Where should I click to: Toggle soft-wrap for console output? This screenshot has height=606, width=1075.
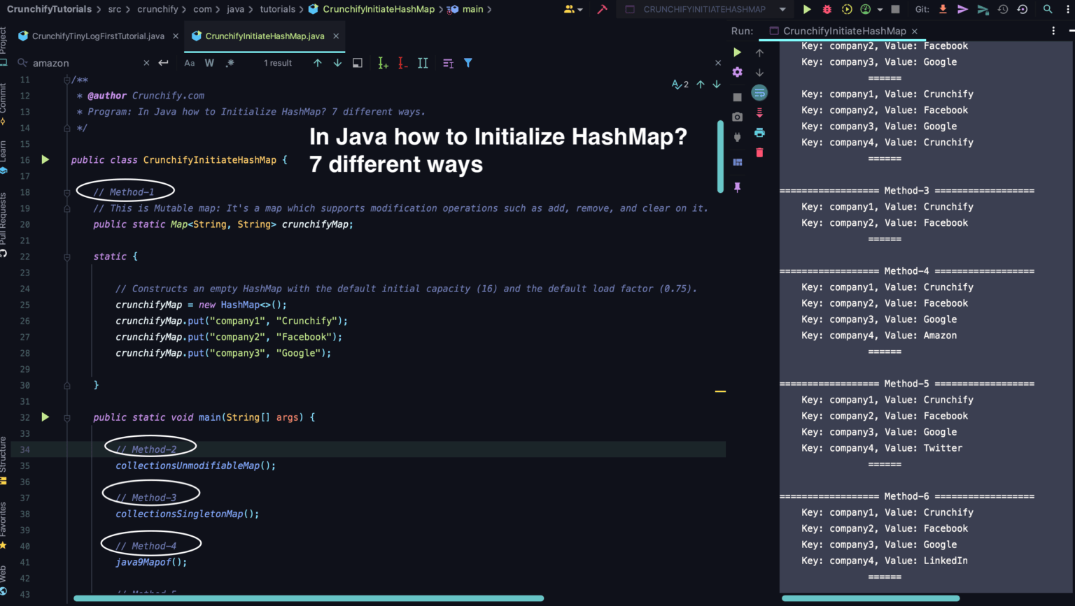pos(759,92)
